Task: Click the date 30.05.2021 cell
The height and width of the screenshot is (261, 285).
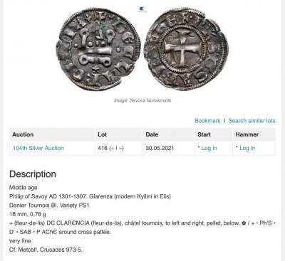Action: (160, 148)
